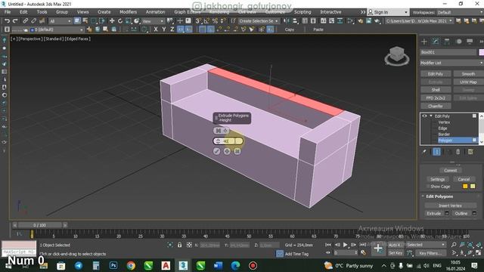Viewport: 484px width, 272px height.
Task: Choose the Select and Scale tool
Action: pos(128,21)
